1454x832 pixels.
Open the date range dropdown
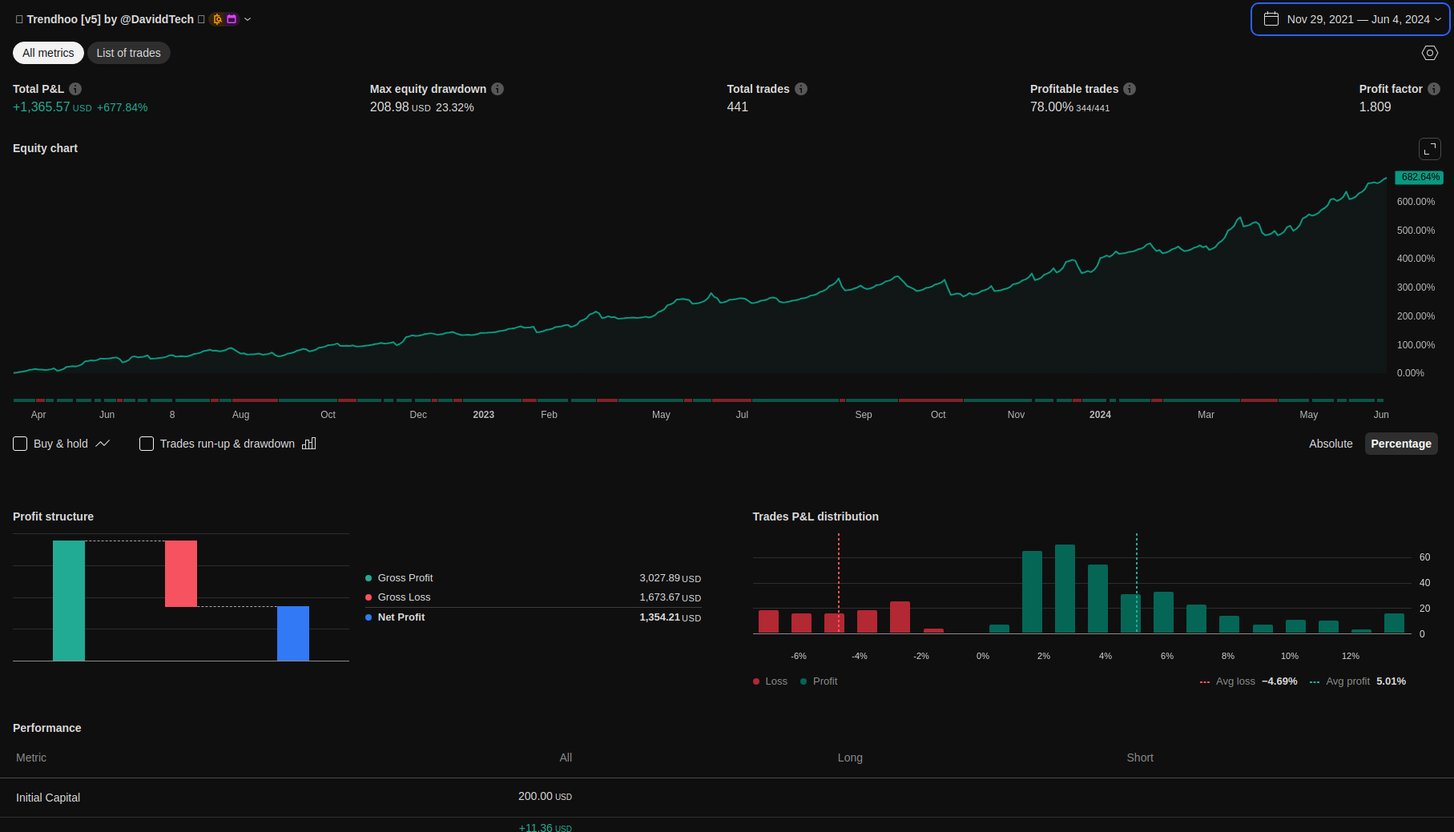click(x=1351, y=19)
